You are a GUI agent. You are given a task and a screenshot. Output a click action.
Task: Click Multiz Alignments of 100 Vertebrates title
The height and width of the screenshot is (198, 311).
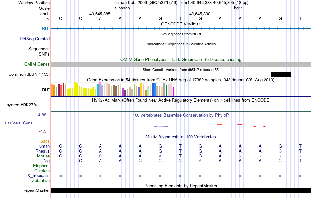pyautogui.click(x=181, y=137)
